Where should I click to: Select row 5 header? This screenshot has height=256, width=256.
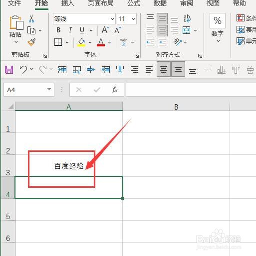[7, 210]
